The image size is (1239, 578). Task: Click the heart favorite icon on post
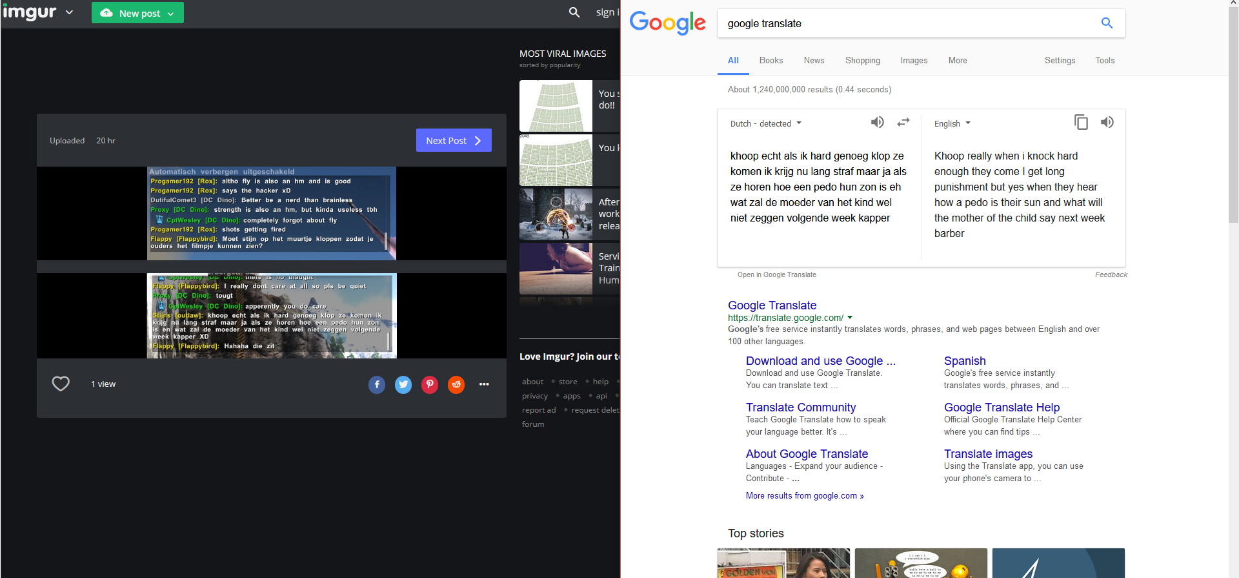(x=61, y=384)
